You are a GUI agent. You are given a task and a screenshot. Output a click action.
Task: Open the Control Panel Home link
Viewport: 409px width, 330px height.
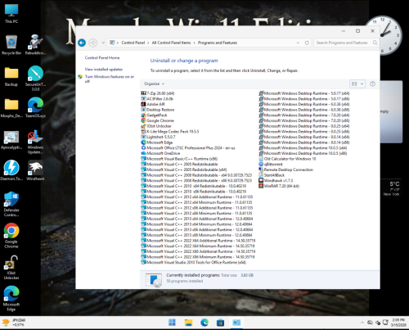102,58
